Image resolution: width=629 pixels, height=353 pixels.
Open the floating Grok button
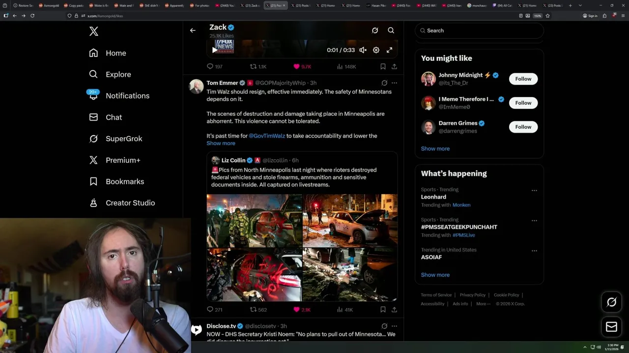click(x=611, y=303)
